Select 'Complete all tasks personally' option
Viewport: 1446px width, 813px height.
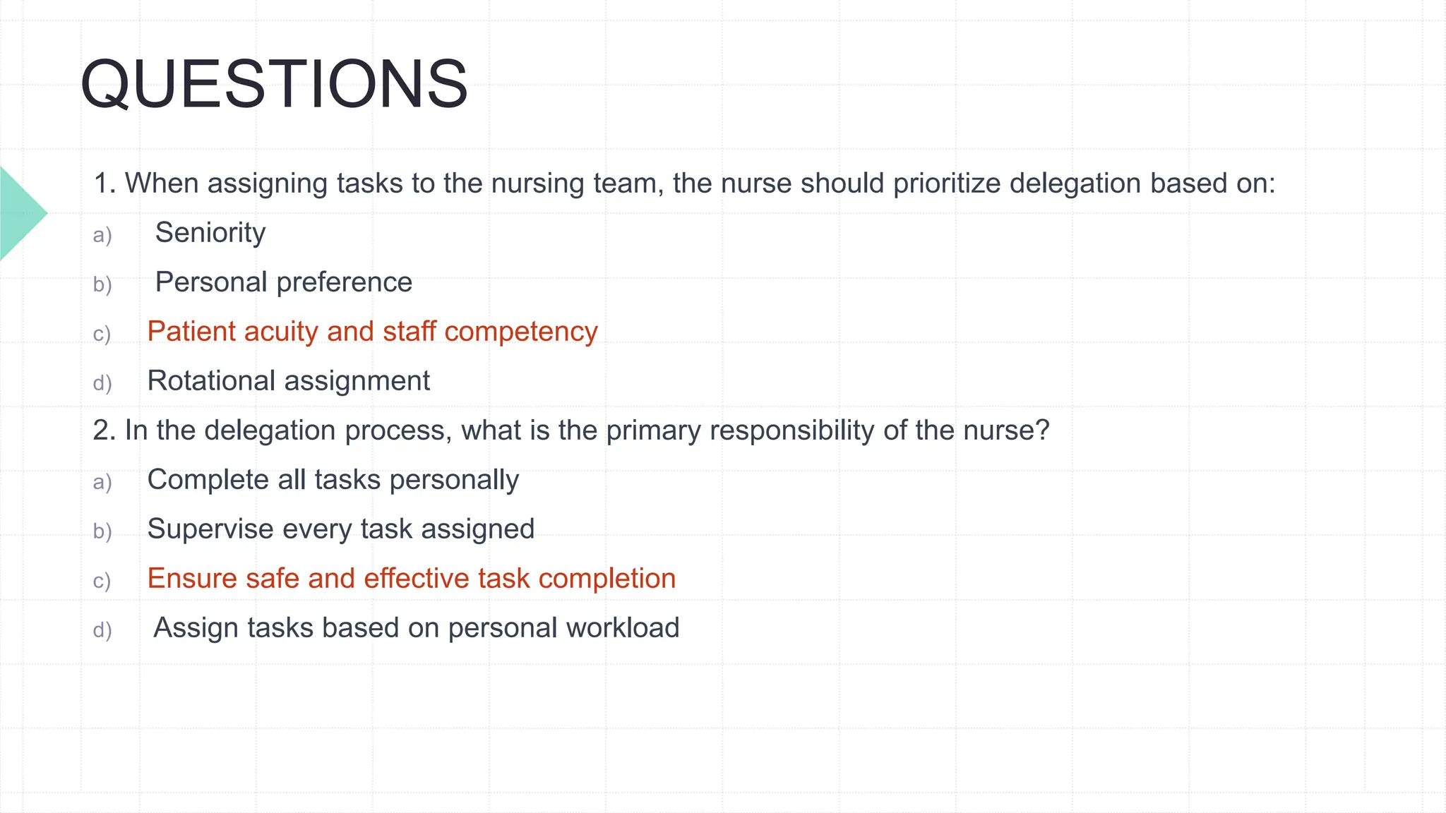click(x=333, y=480)
